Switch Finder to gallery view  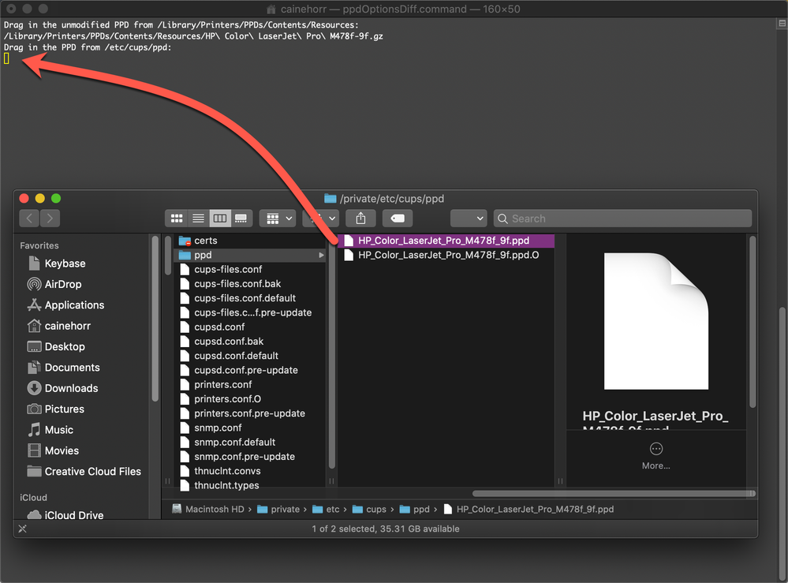coord(241,218)
